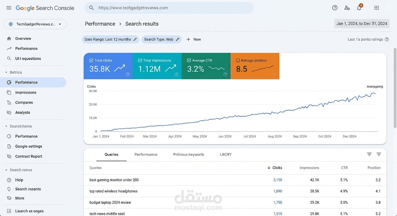This screenshot has width=397, height=216.
Task: Click the 2,150 clicks value
Action: (278, 180)
